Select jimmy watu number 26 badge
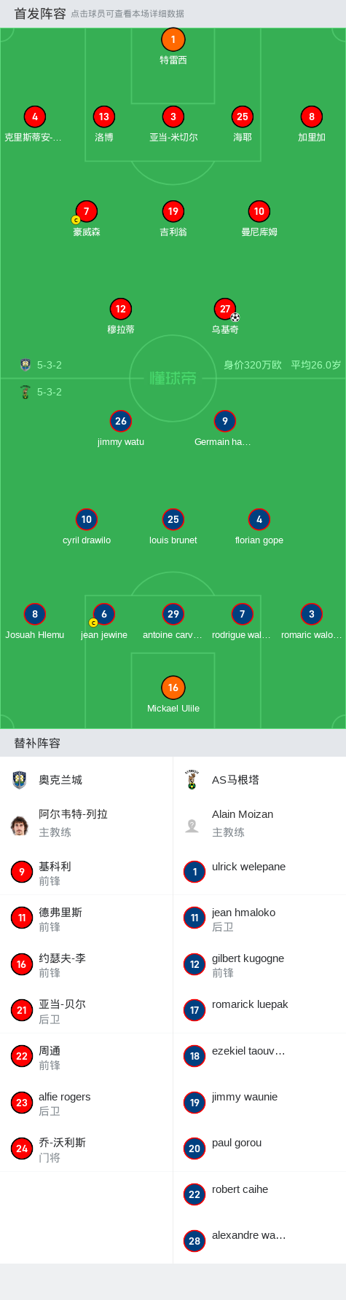Screen dimensions: 346x1300 [121, 421]
